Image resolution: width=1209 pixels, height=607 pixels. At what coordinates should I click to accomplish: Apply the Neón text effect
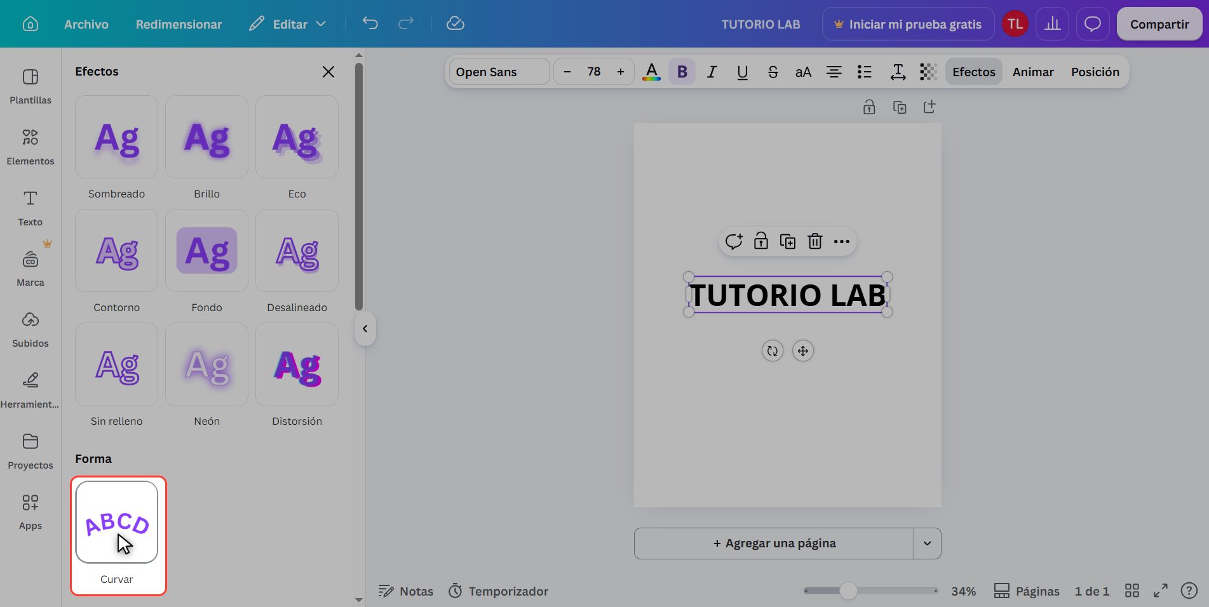(206, 364)
